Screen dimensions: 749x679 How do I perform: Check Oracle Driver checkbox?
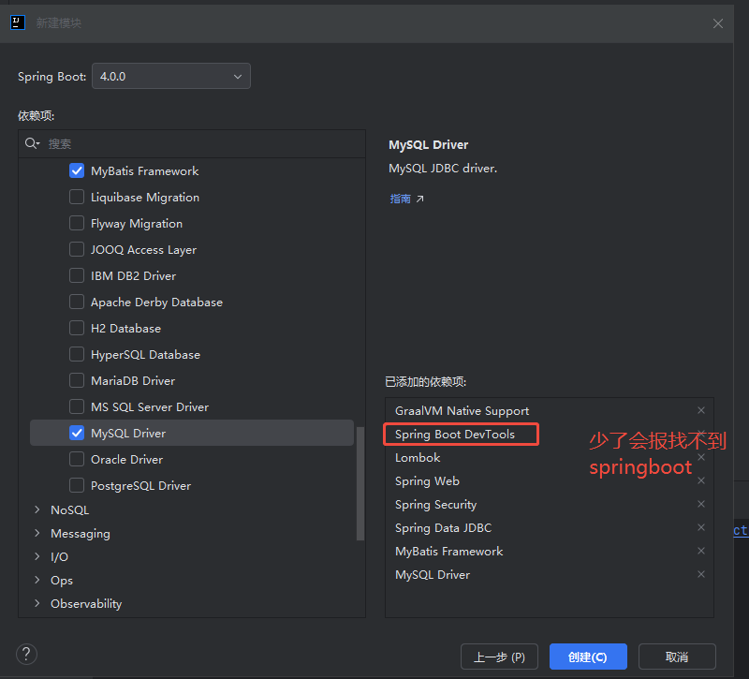pyautogui.click(x=77, y=459)
